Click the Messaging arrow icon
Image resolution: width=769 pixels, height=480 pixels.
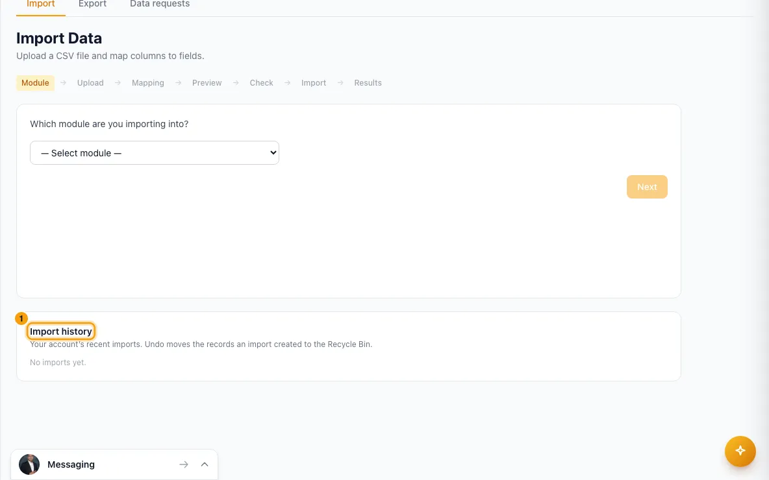[183, 464]
